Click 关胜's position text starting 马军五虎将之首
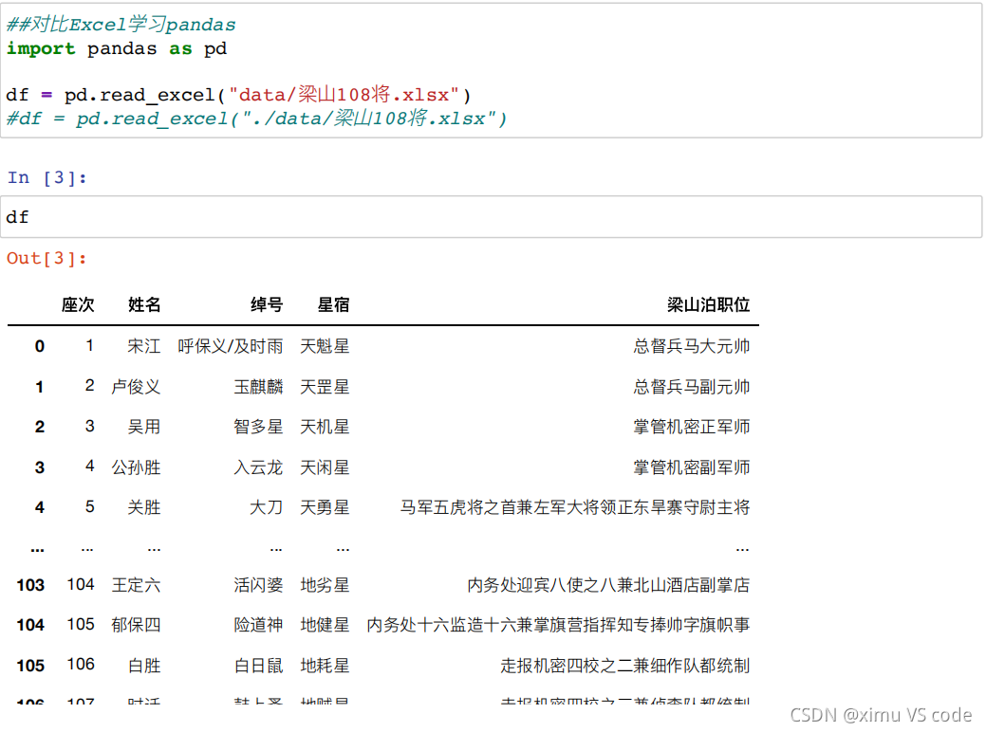This screenshot has width=986, height=732. click(575, 507)
